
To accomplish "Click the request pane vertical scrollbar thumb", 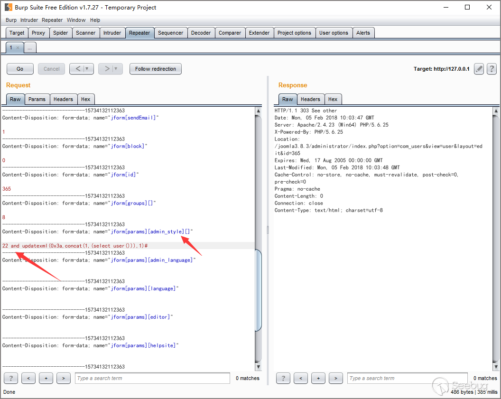I will tap(258, 290).
